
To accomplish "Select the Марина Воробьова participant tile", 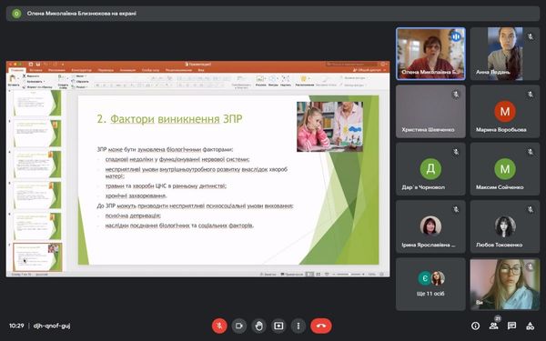I will [x=505, y=112].
